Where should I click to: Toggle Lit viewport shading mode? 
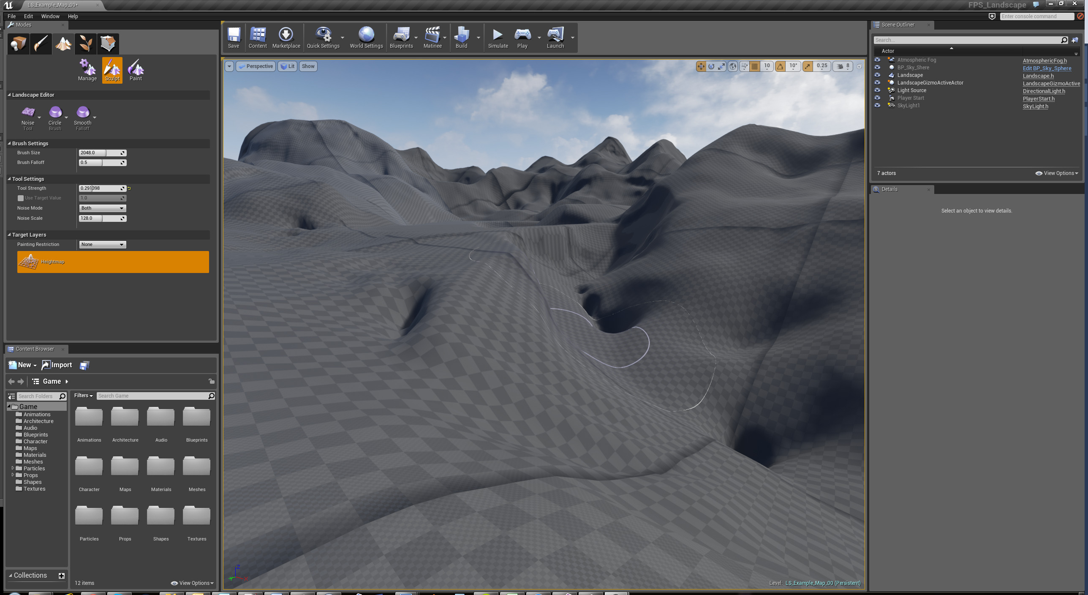click(x=288, y=66)
